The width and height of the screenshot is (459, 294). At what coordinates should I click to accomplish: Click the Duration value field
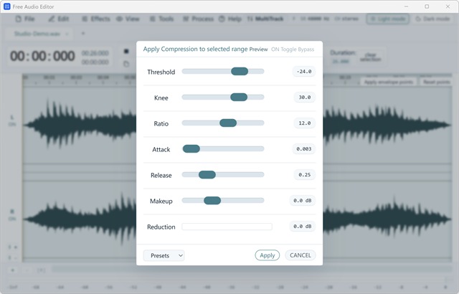[341, 62]
